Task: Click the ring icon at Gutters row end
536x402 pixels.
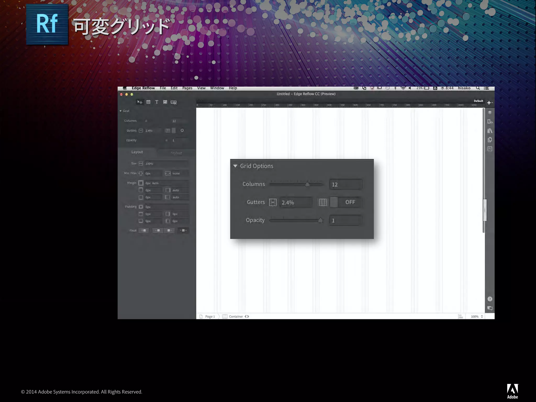Action: pyautogui.click(x=182, y=130)
